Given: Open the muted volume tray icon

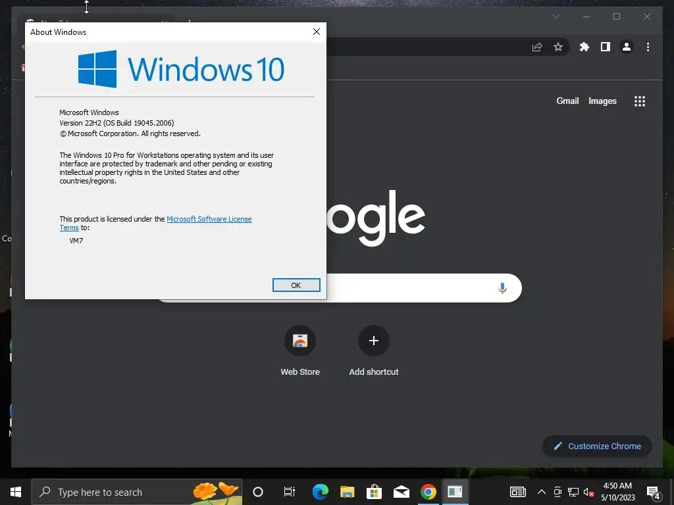Looking at the screenshot, I should point(588,492).
